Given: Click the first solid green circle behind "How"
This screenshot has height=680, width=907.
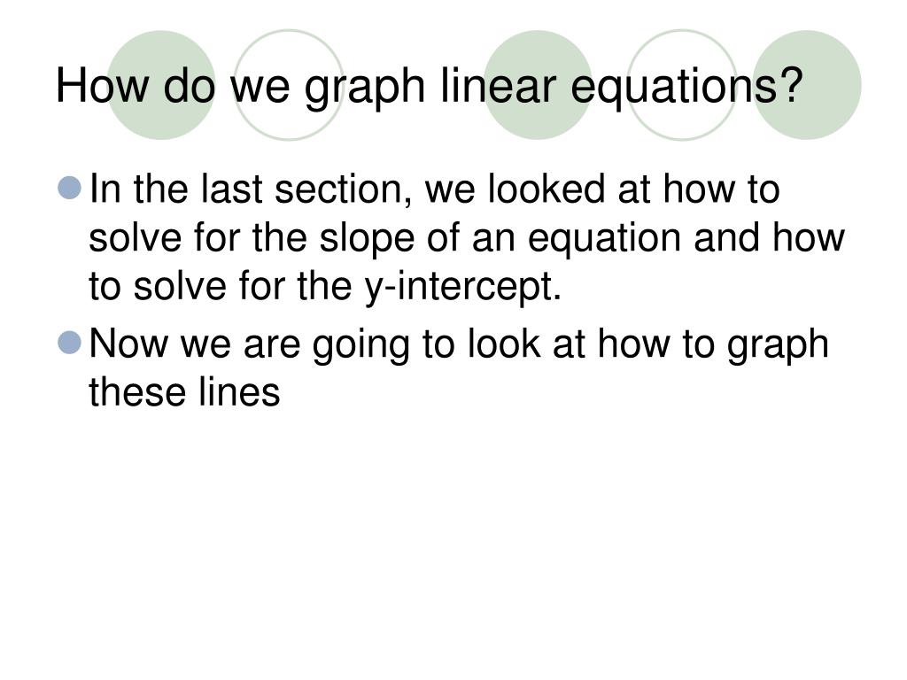Looking at the screenshot, I should pos(161,85).
